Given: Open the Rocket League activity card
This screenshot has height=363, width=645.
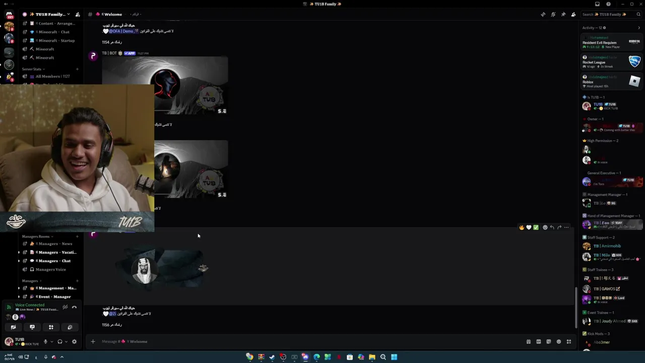Looking at the screenshot, I should click(611, 62).
